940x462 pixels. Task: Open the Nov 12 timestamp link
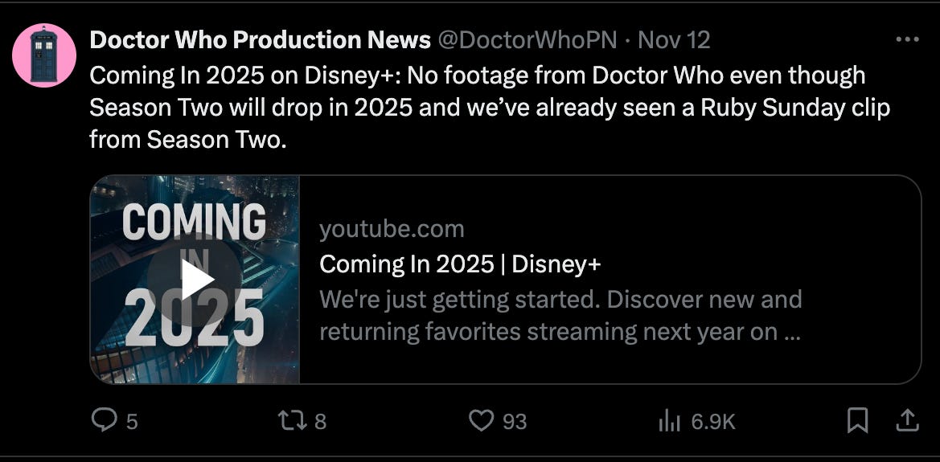[674, 40]
